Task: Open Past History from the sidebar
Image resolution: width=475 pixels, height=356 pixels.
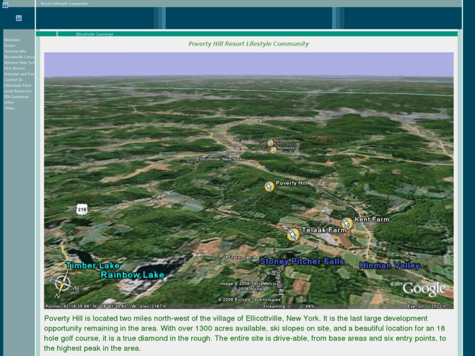Action: 14,69
